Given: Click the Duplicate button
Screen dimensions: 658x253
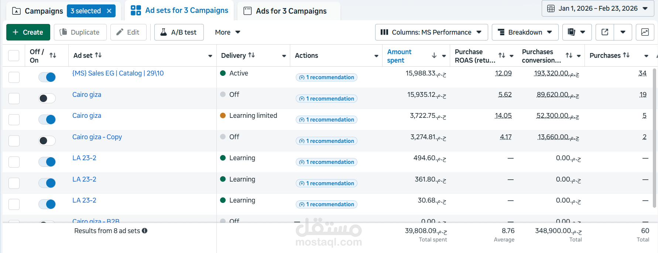Looking at the screenshot, I should point(80,32).
